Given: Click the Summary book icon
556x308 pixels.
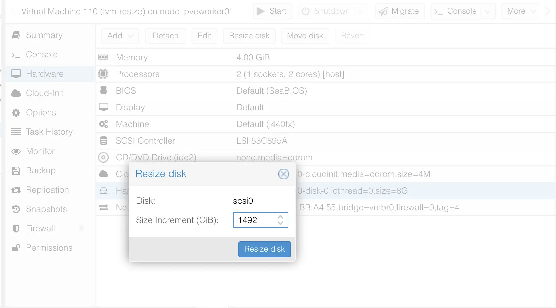Looking at the screenshot, I should [16, 35].
